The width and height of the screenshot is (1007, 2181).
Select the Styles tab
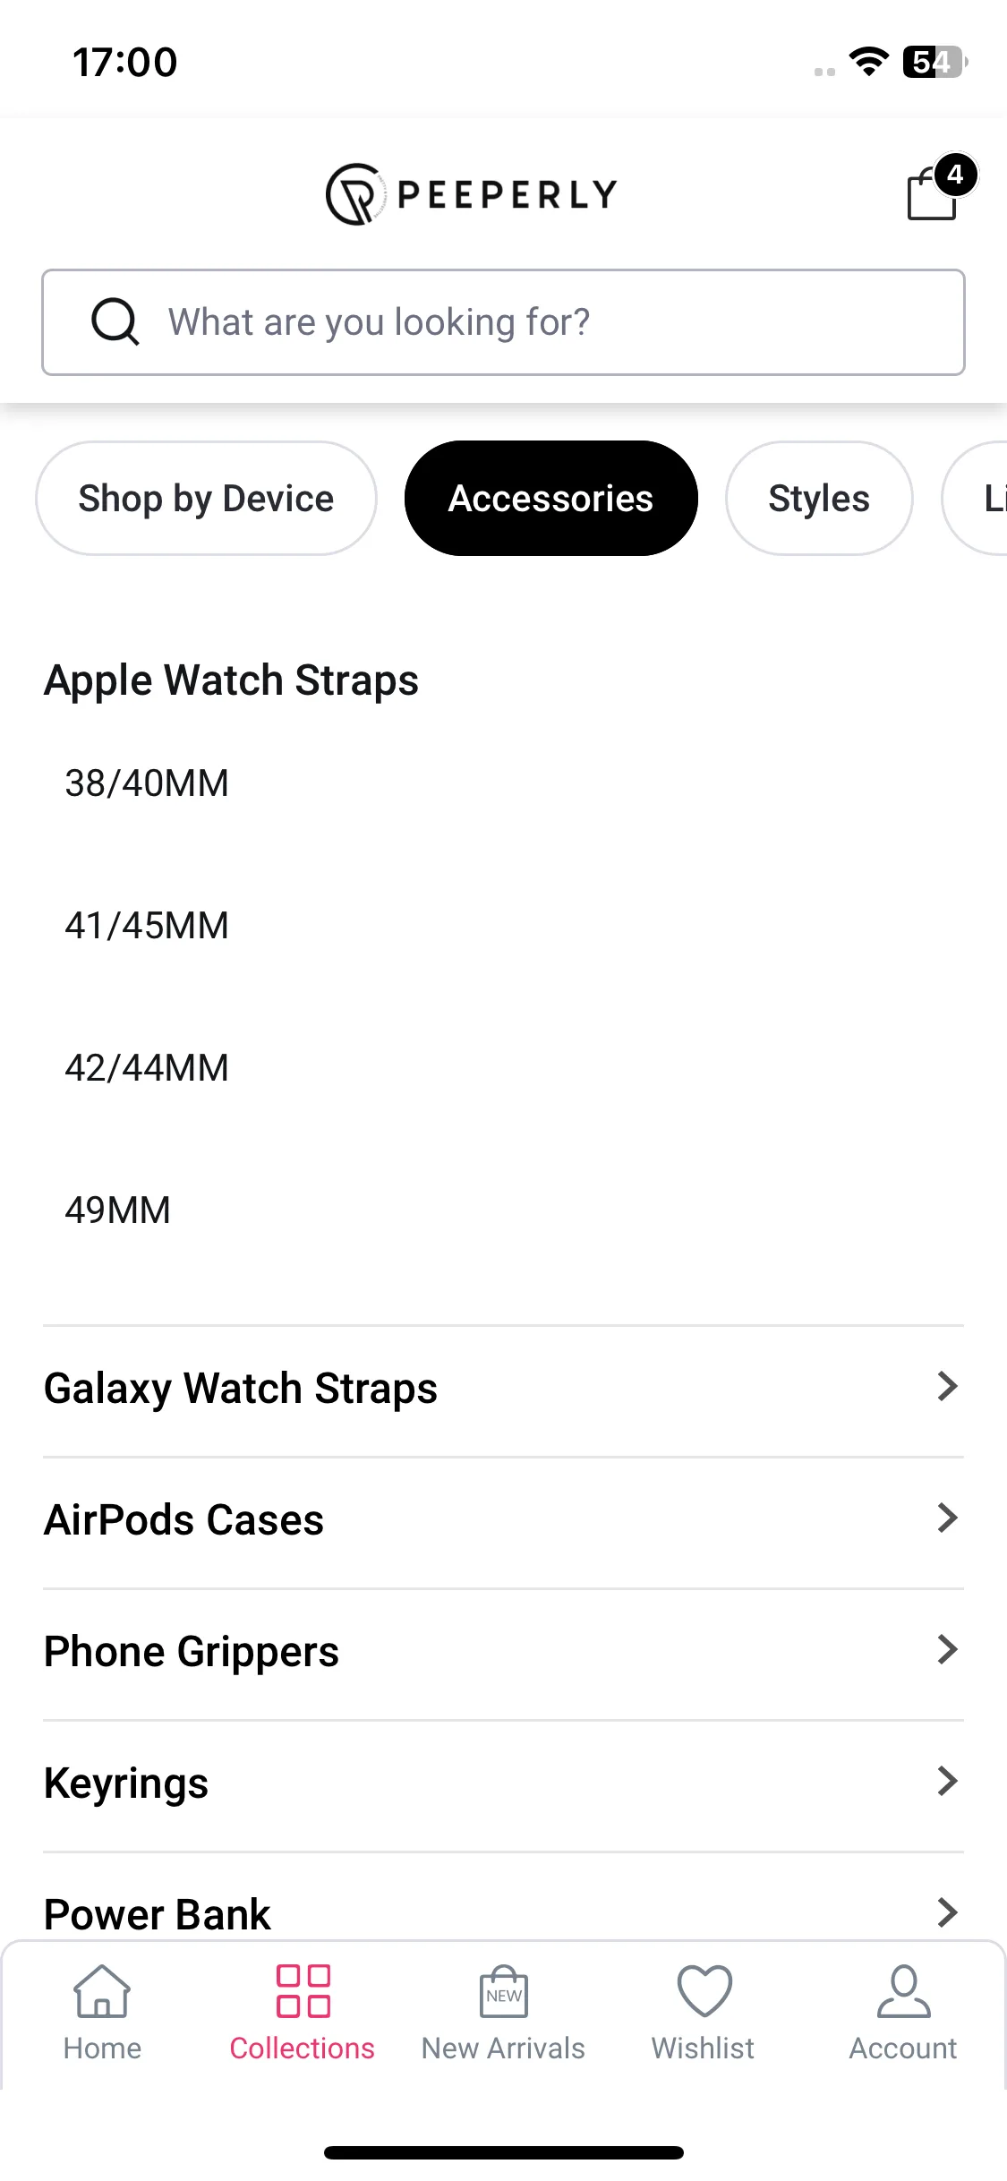point(819,498)
